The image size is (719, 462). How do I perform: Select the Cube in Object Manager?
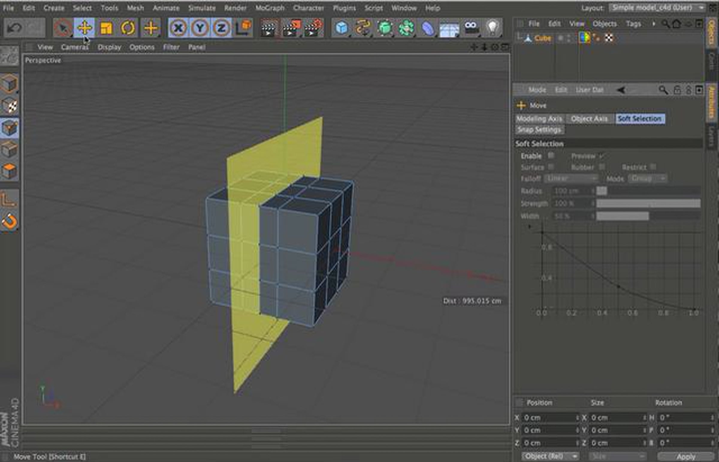pos(543,38)
